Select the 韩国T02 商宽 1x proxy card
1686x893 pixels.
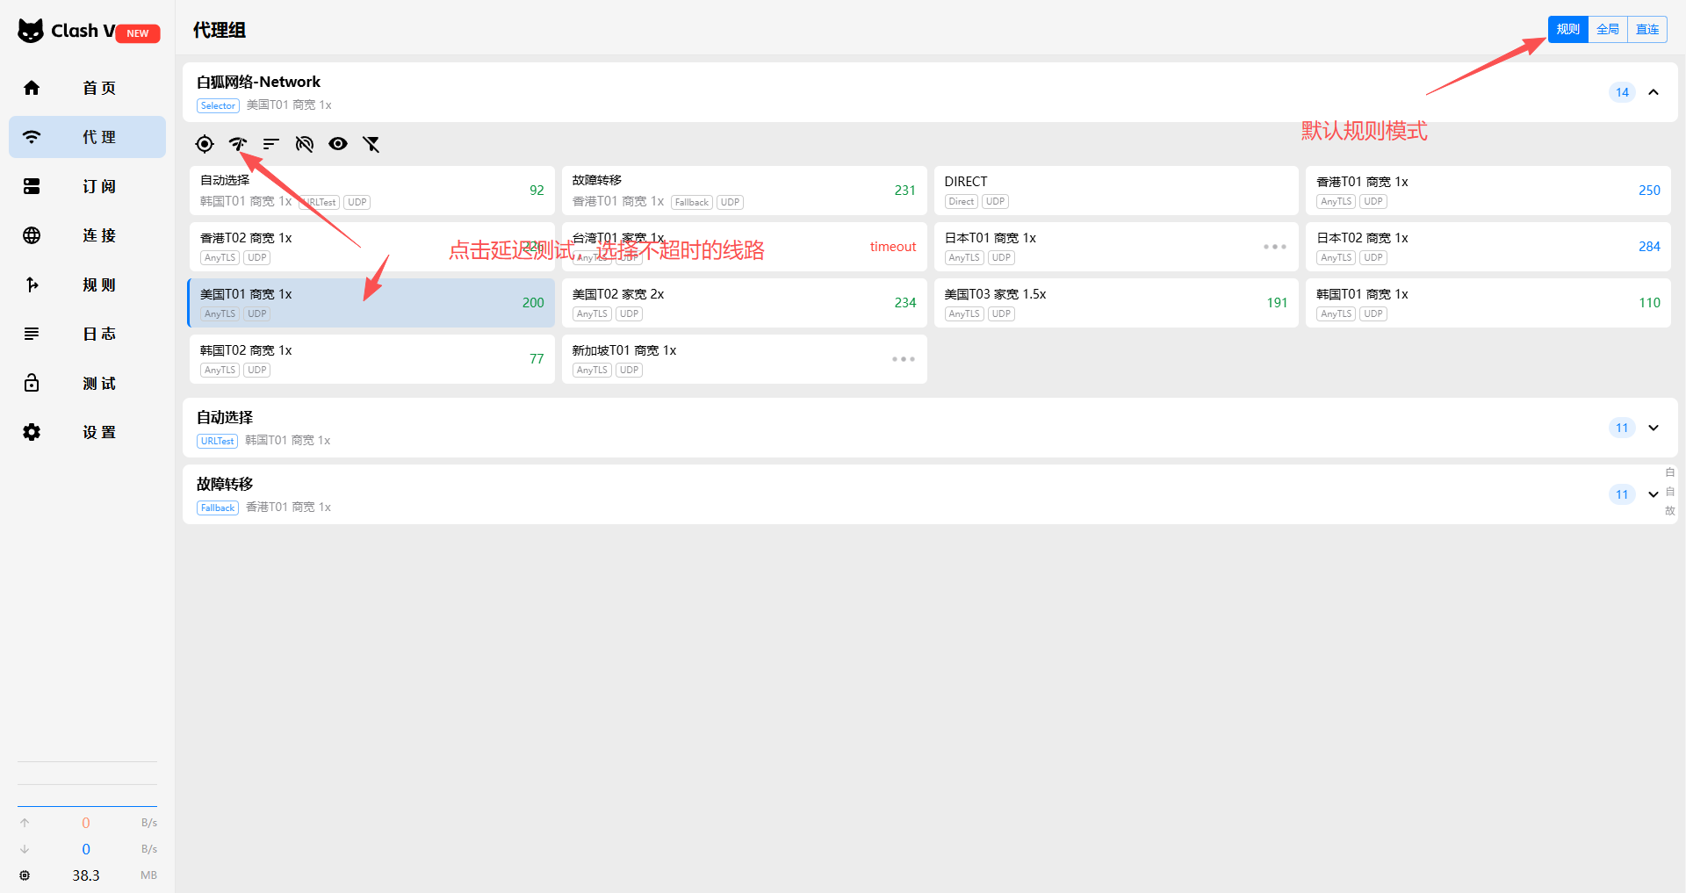372,359
